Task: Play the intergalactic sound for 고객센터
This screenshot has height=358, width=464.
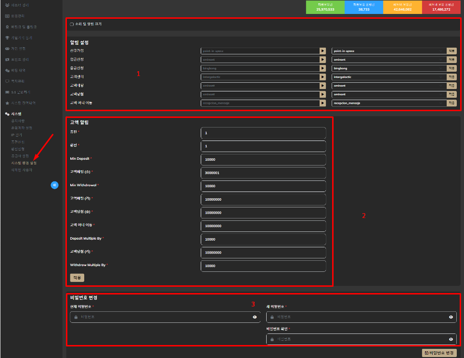Action: click(322, 77)
